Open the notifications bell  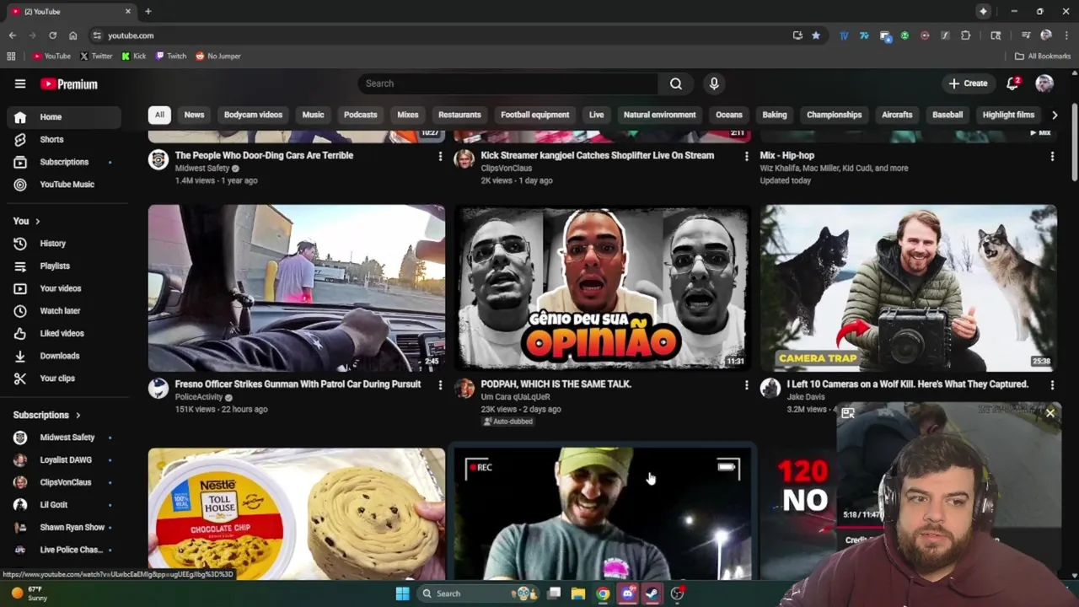1013,83
